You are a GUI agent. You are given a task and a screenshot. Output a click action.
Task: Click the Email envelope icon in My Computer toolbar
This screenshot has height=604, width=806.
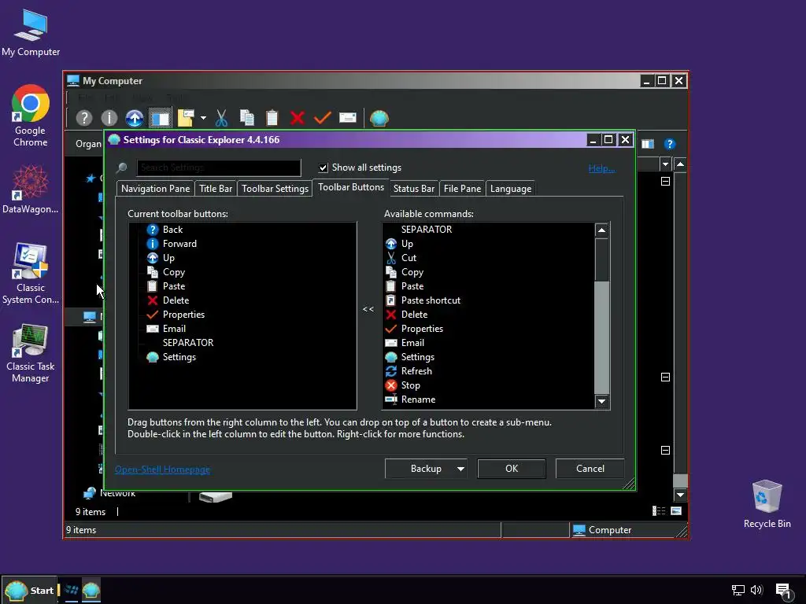[x=347, y=118]
